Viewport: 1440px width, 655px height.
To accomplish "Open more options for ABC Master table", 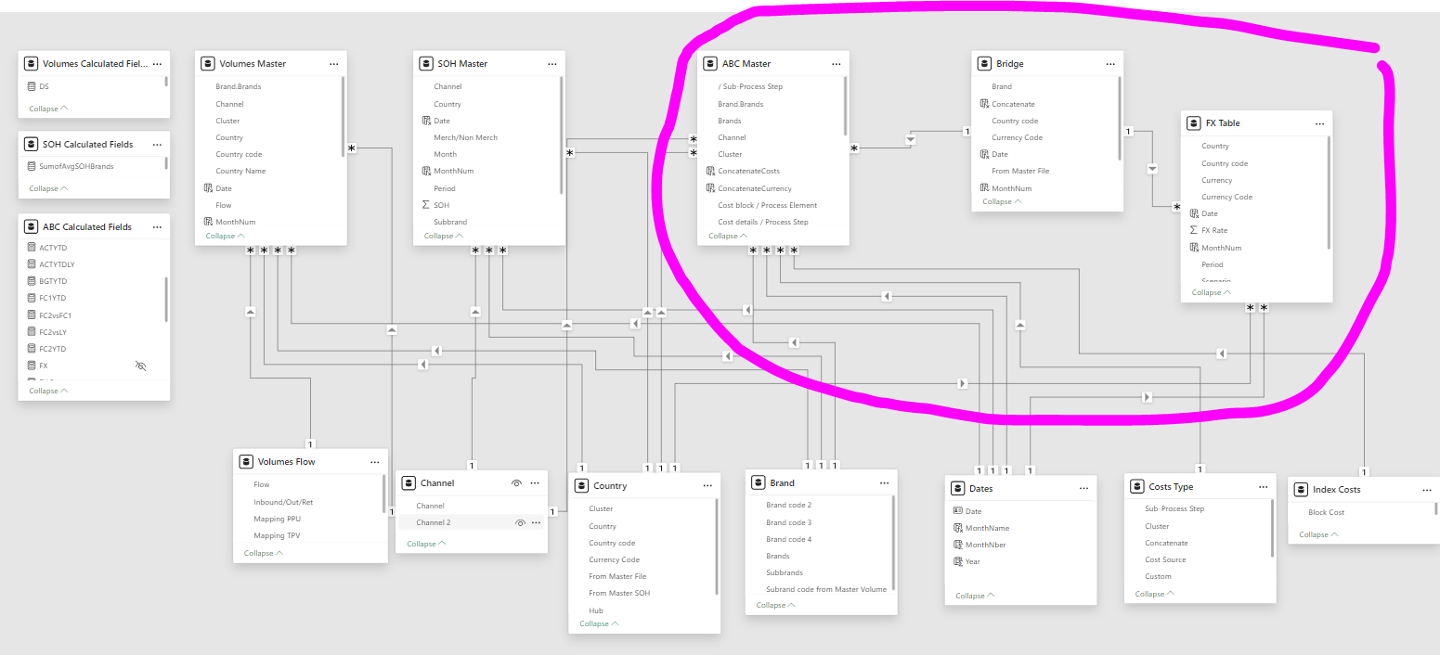I will click(836, 64).
